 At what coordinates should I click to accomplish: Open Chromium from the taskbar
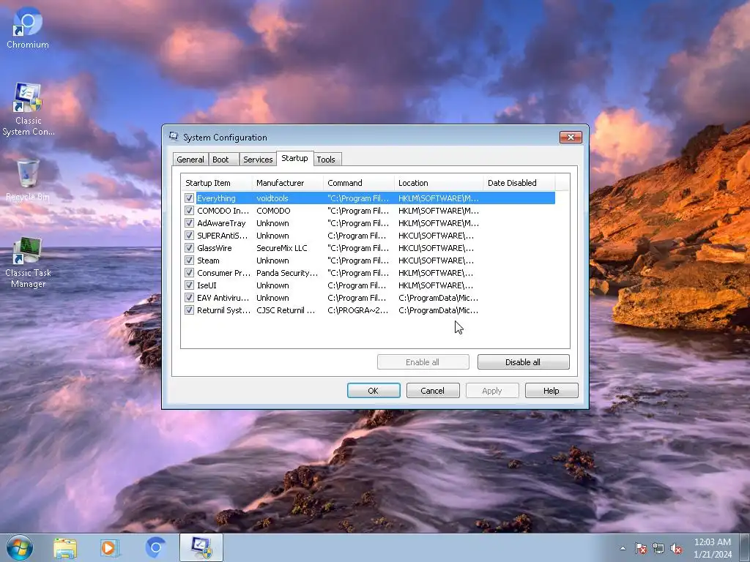(x=155, y=547)
